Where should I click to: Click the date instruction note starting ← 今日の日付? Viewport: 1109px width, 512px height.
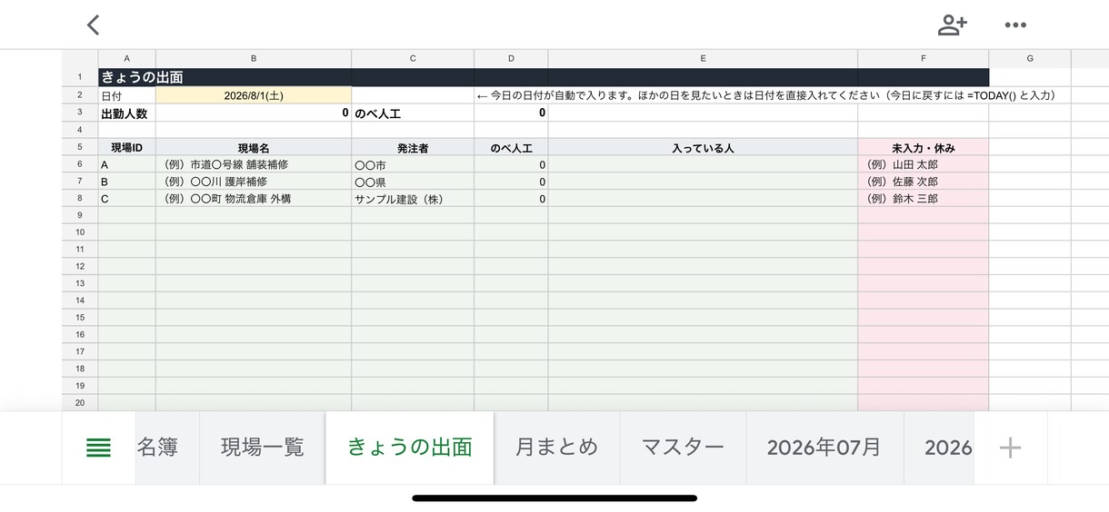[765, 95]
